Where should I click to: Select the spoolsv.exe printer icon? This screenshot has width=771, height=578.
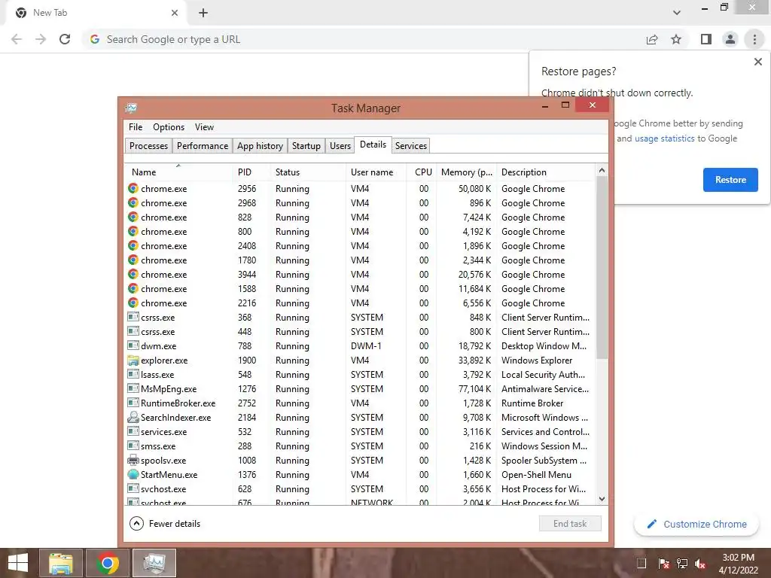(133, 461)
